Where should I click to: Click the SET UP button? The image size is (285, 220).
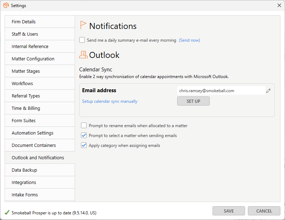(193, 101)
